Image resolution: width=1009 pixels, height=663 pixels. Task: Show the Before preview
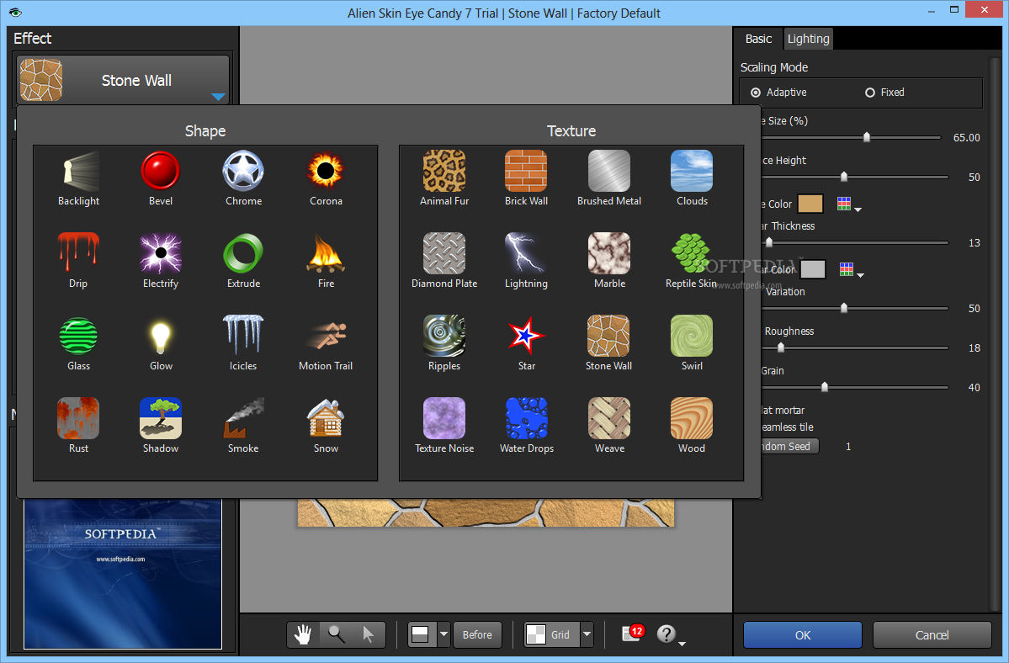point(477,634)
